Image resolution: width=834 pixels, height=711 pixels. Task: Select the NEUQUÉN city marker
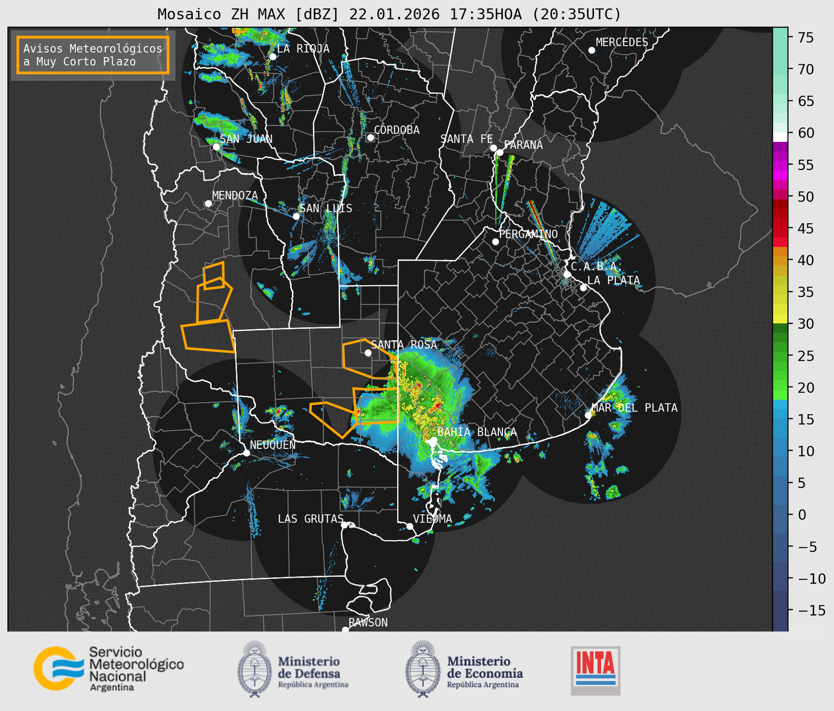coord(246,453)
